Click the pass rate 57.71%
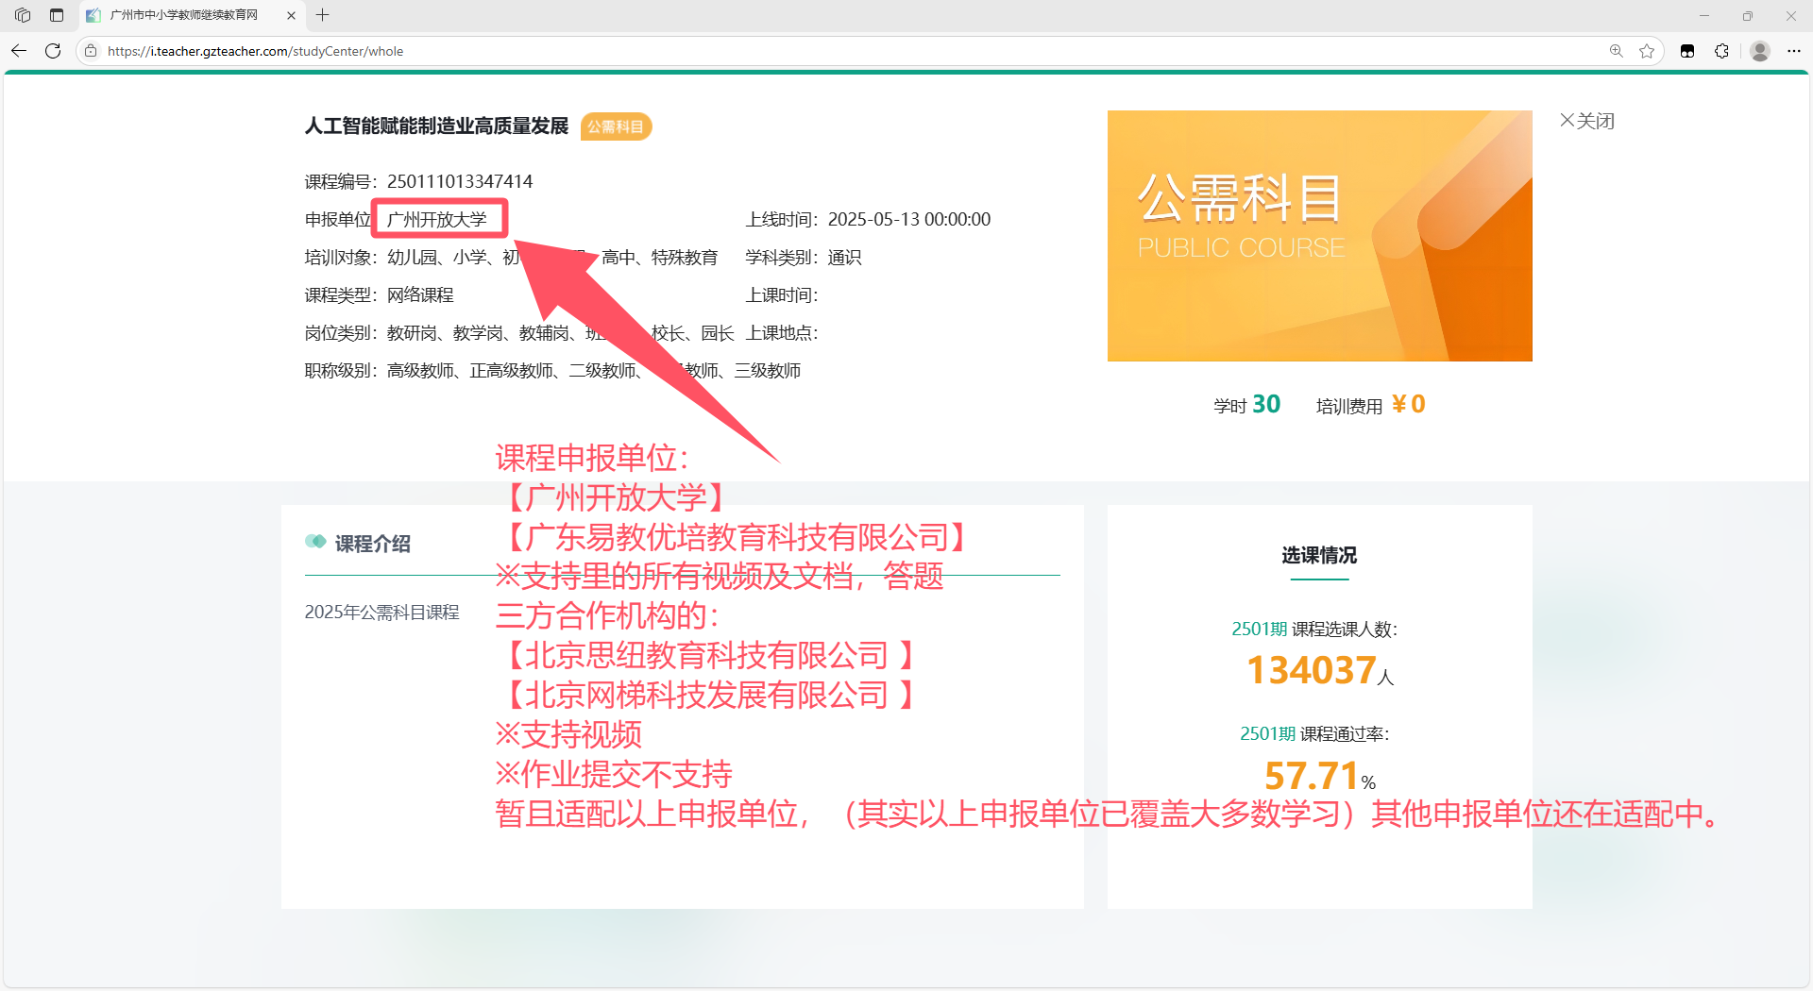Image resolution: width=1813 pixels, height=991 pixels. [1319, 776]
